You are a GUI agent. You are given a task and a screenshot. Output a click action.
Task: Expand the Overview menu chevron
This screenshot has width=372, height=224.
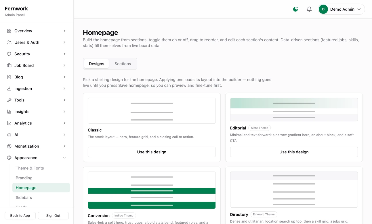click(64, 31)
